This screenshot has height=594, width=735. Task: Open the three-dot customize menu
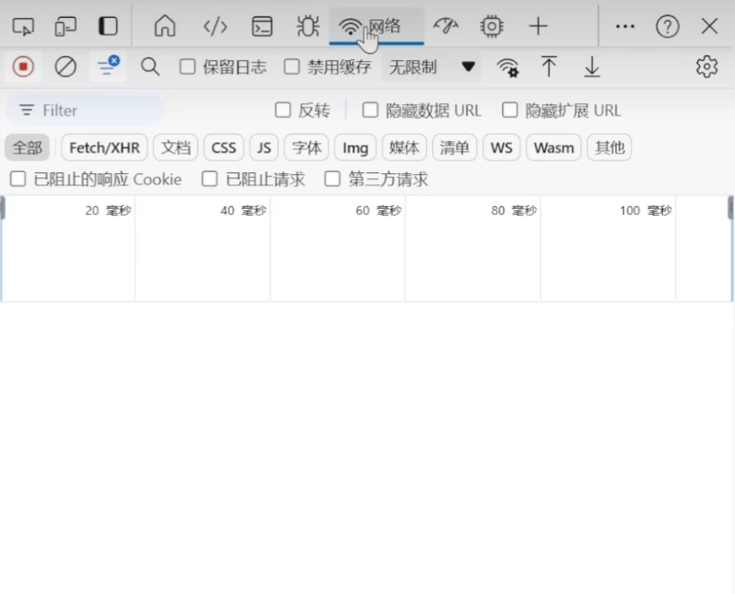(625, 26)
